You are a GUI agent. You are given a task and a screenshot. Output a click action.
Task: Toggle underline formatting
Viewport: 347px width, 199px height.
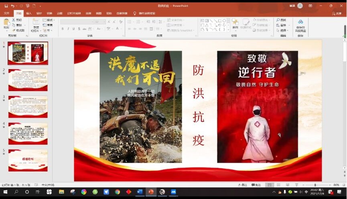pos(73,29)
